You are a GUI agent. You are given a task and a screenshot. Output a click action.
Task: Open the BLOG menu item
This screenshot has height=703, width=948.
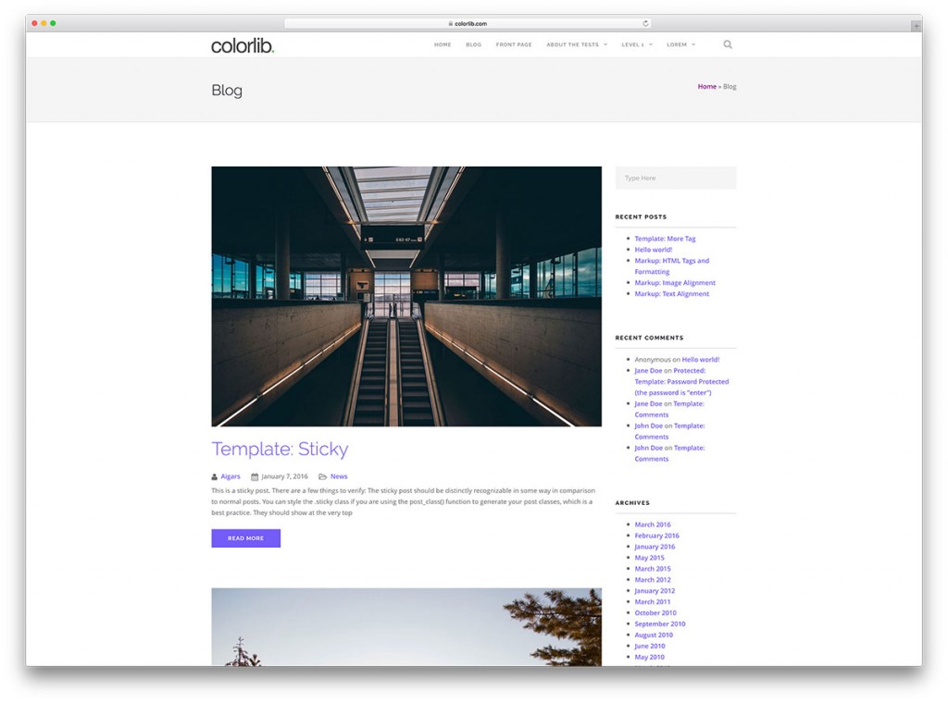[x=473, y=43]
